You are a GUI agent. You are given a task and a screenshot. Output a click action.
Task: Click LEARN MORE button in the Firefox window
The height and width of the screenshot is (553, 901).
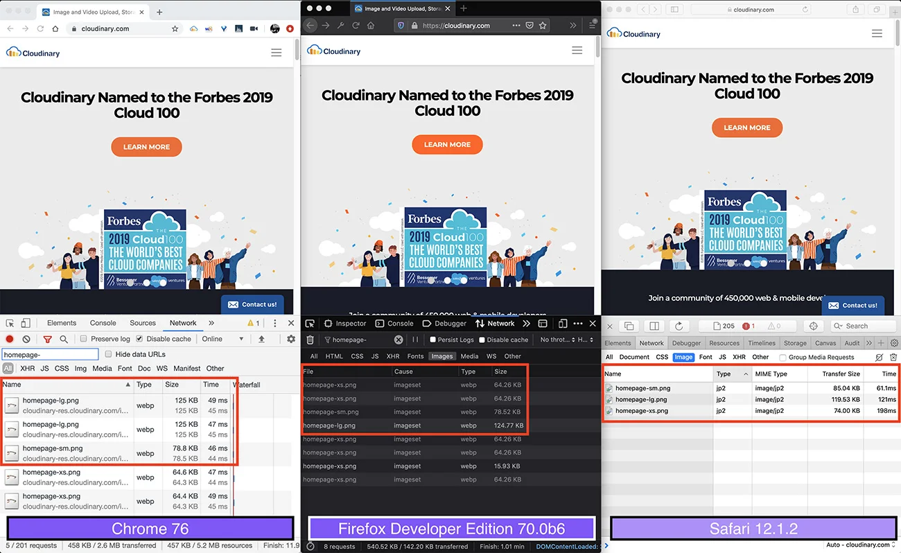[x=447, y=144]
